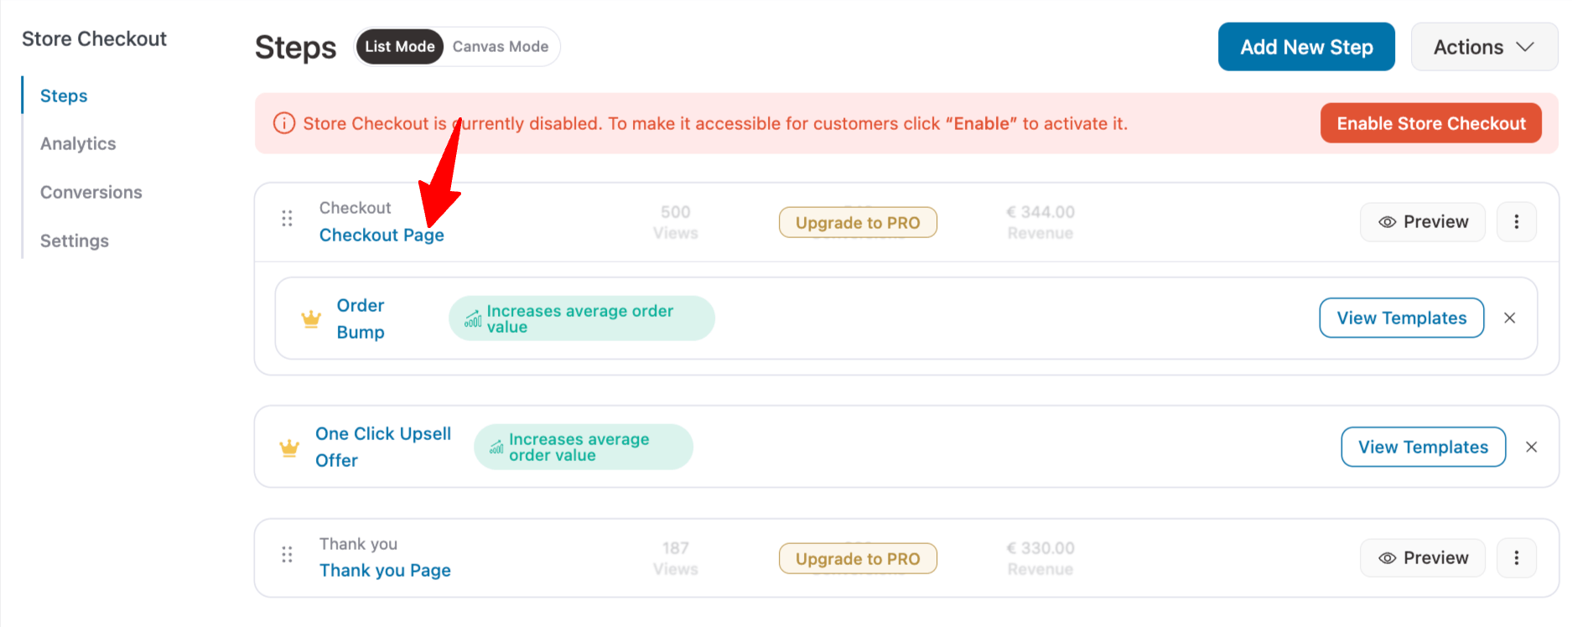1572x627 pixels.
Task: Click the Order Bump crown icon
Action: coord(311,319)
